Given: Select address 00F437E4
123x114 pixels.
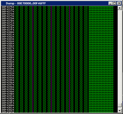Looking at the screenshot, I should (x=8, y=28).
